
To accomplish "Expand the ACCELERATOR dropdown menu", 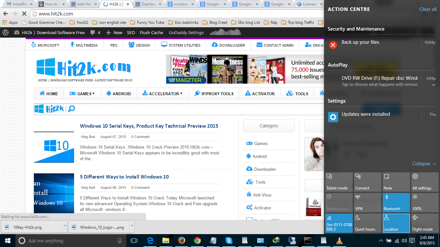I will pos(162,94).
